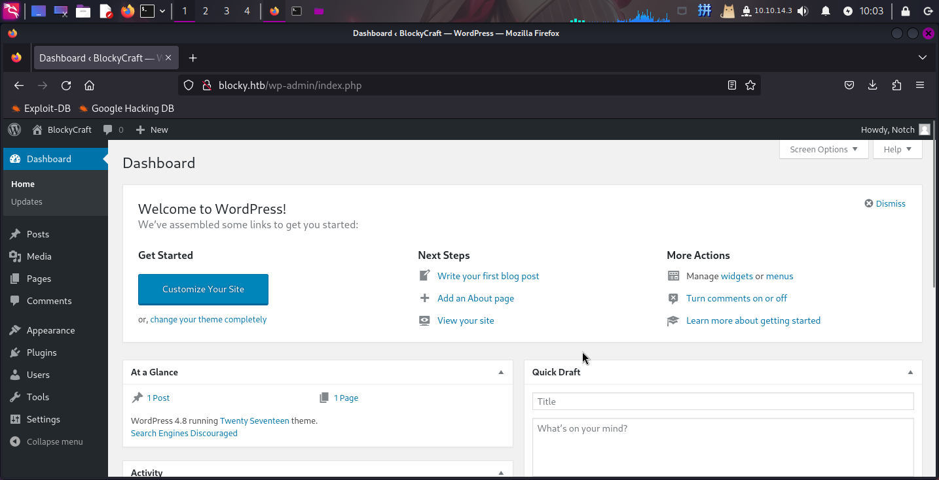Bookmark this page with the star icon
This screenshot has width=939, height=480.
pyautogui.click(x=750, y=86)
